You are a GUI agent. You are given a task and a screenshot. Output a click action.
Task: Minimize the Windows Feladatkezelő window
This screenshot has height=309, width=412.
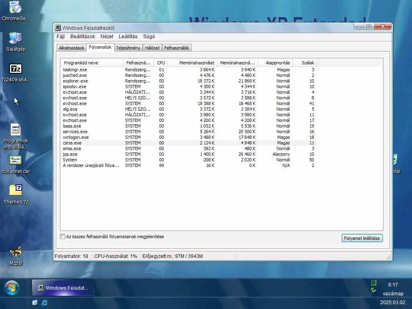point(358,26)
